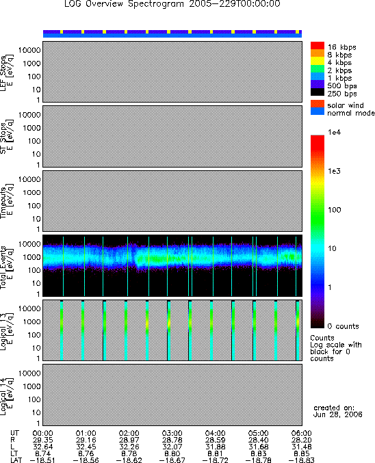Click the red 16 kbps legend swatch
Screen dimensions: 375x463
pos(317,46)
